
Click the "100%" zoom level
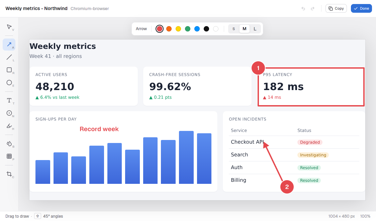point(365,216)
